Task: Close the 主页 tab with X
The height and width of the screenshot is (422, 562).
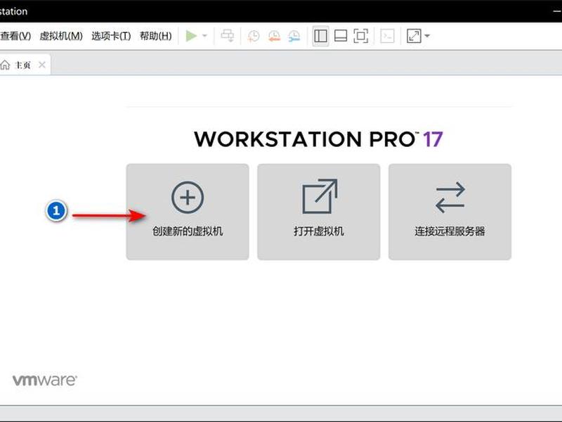Action: pos(42,65)
